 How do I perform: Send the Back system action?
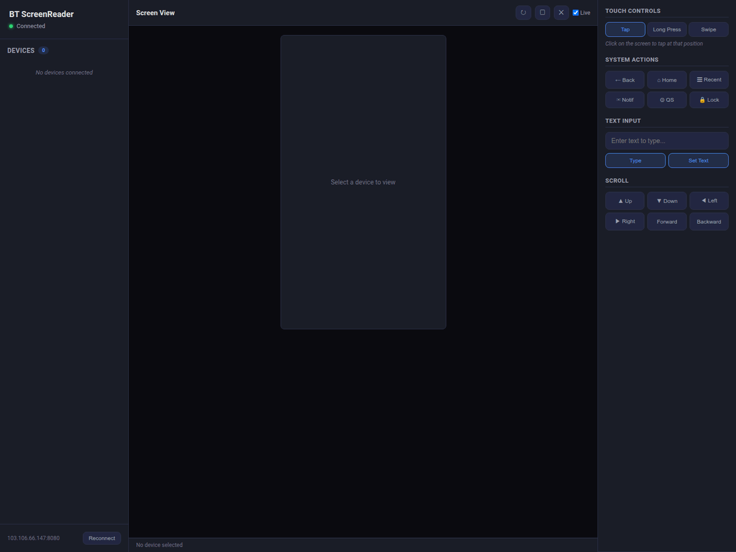click(x=625, y=80)
